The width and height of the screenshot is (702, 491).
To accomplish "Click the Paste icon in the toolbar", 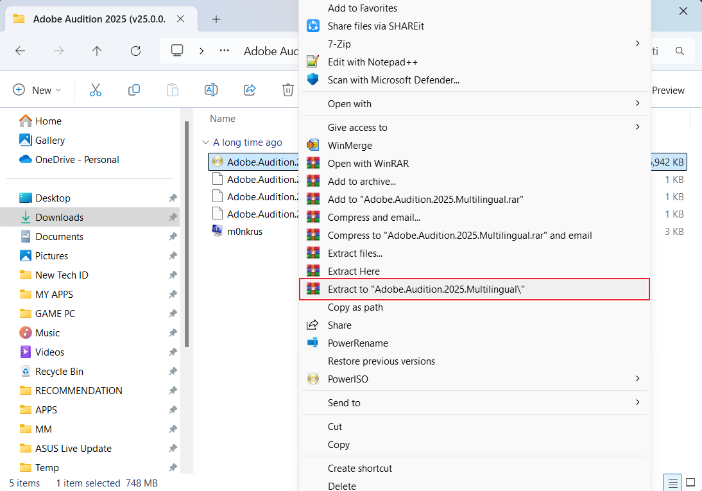I will point(172,90).
